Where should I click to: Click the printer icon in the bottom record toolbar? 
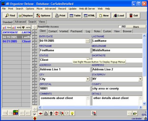click(x=46, y=114)
